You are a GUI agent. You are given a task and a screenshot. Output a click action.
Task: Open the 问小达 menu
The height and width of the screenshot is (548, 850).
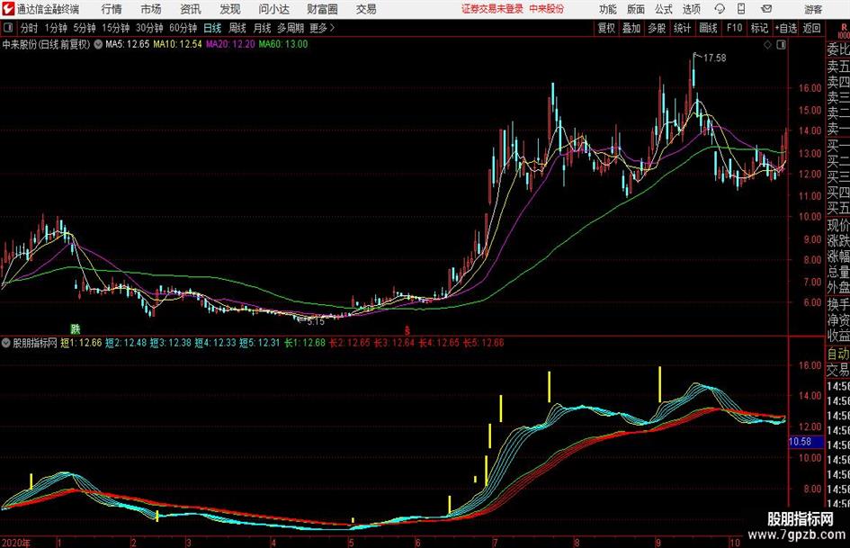(x=273, y=9)
